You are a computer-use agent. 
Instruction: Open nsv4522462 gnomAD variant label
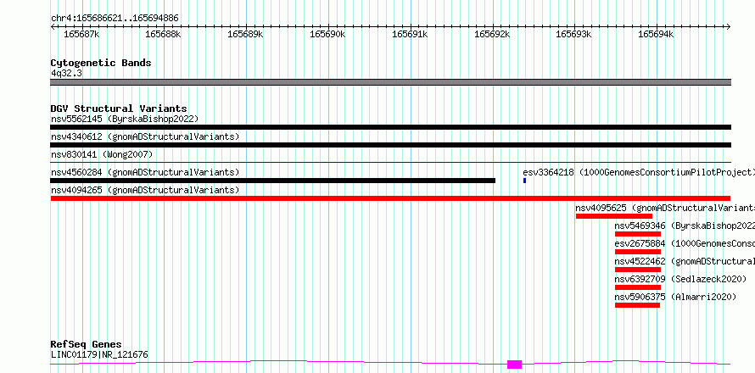[685, 261]
